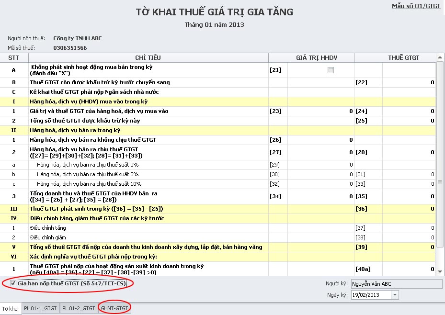The width and height of the screenshot is (445, 315).
Task: Select the [26] non-taxable sales cell
Action: 320,140
